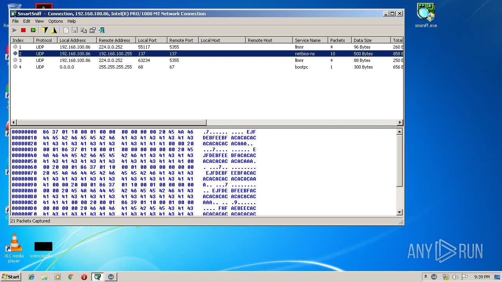Click the volume speaker tray icon
502x282 pixels.
click(455, 277)
